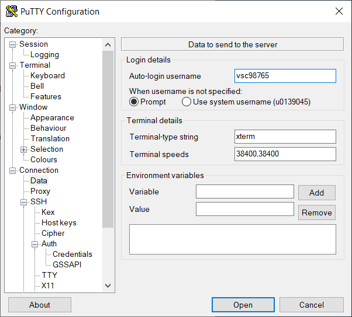This screenshot has width=352, height=317.
Task: Close the PuTTY Configuration window
Action: click(339, 11)
